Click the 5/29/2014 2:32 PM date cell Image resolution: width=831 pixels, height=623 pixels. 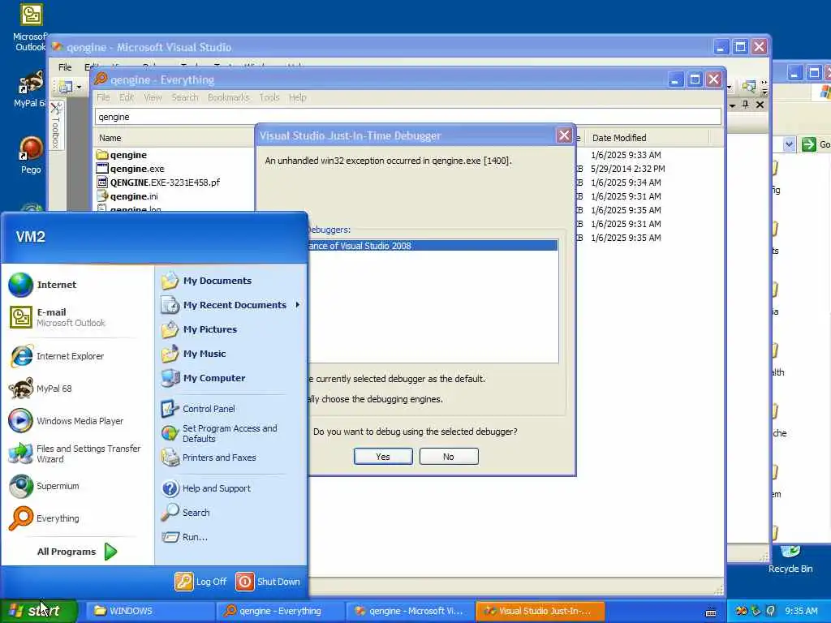click(x=627, y=169)
